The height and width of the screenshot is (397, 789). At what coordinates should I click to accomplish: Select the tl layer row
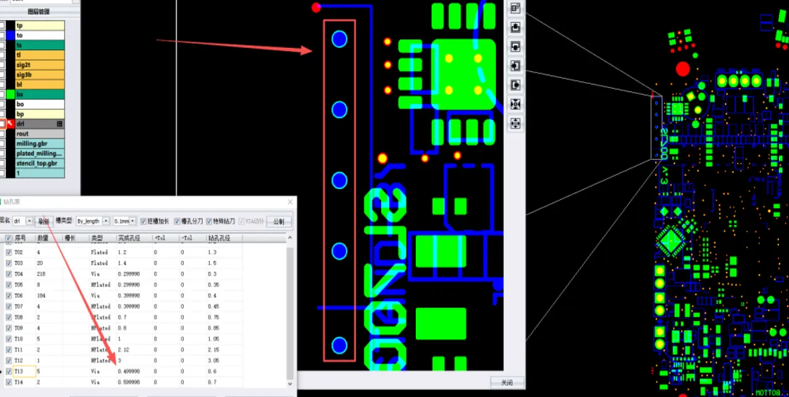point(40,55)
